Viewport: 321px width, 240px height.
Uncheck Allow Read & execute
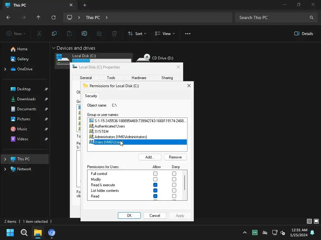click(155, 185)
